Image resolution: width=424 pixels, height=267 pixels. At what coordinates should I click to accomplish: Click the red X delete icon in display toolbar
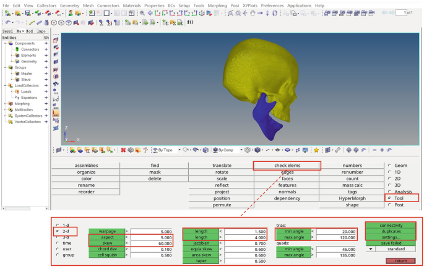pos(123,150)
